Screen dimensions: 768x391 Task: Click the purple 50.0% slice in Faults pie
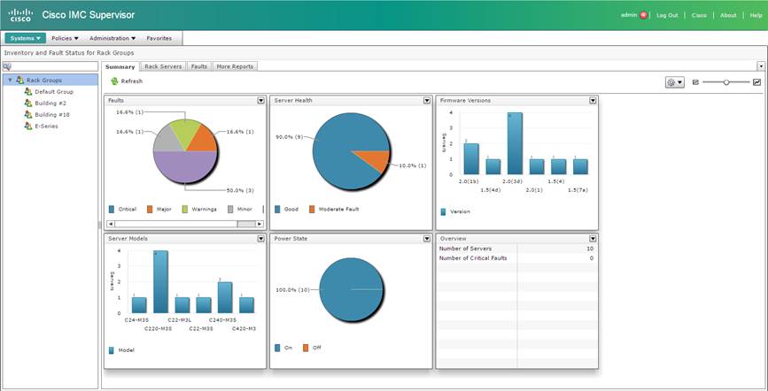[185, 169]
